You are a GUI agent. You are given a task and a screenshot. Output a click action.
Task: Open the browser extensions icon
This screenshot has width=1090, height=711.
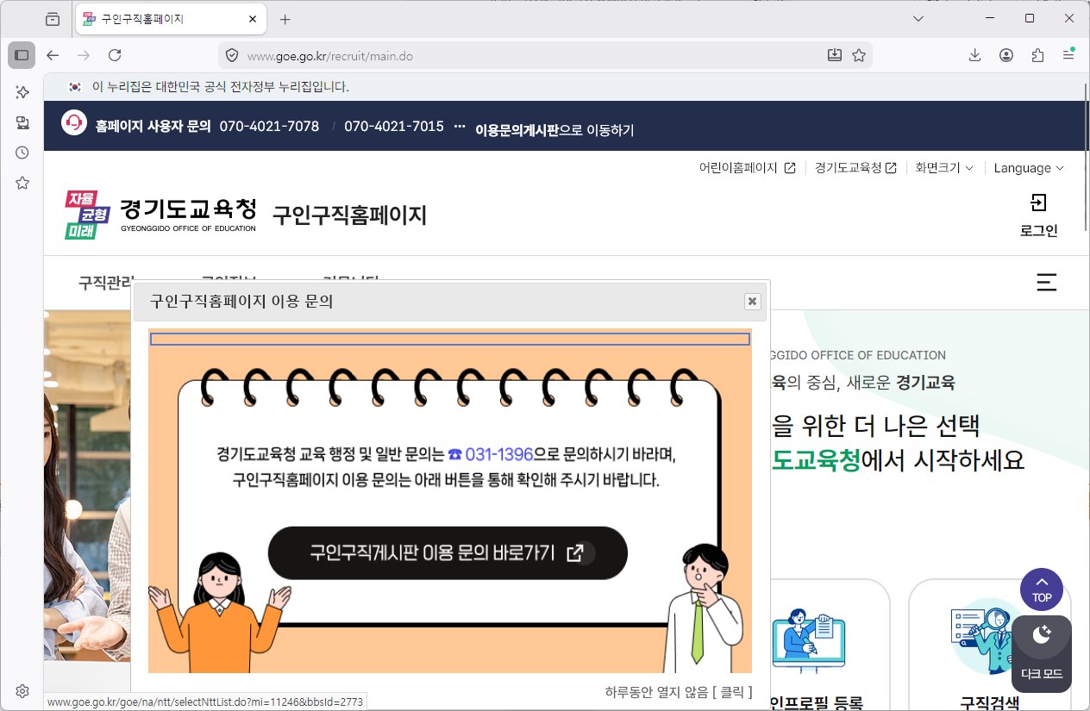click(1038, 55)
